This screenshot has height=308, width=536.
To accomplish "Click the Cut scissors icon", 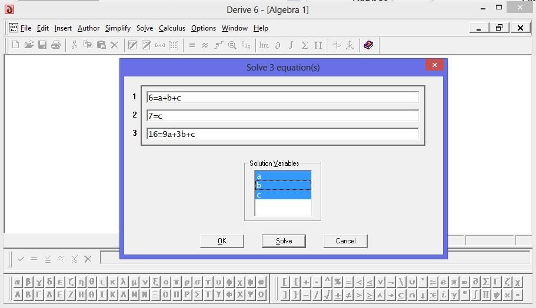I will [x=74, y=45].
